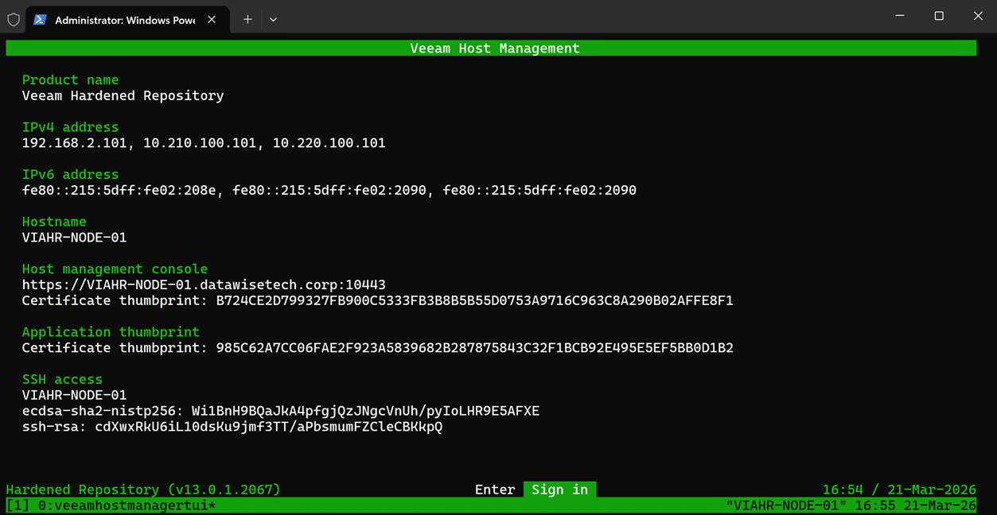Open a new terminal tab with plus
The image size is (997, 515).
tap(247, 19)
